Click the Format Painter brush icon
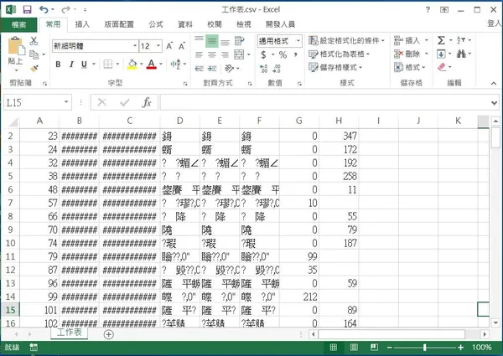This screenshot has height=356, width=503. 34,68
